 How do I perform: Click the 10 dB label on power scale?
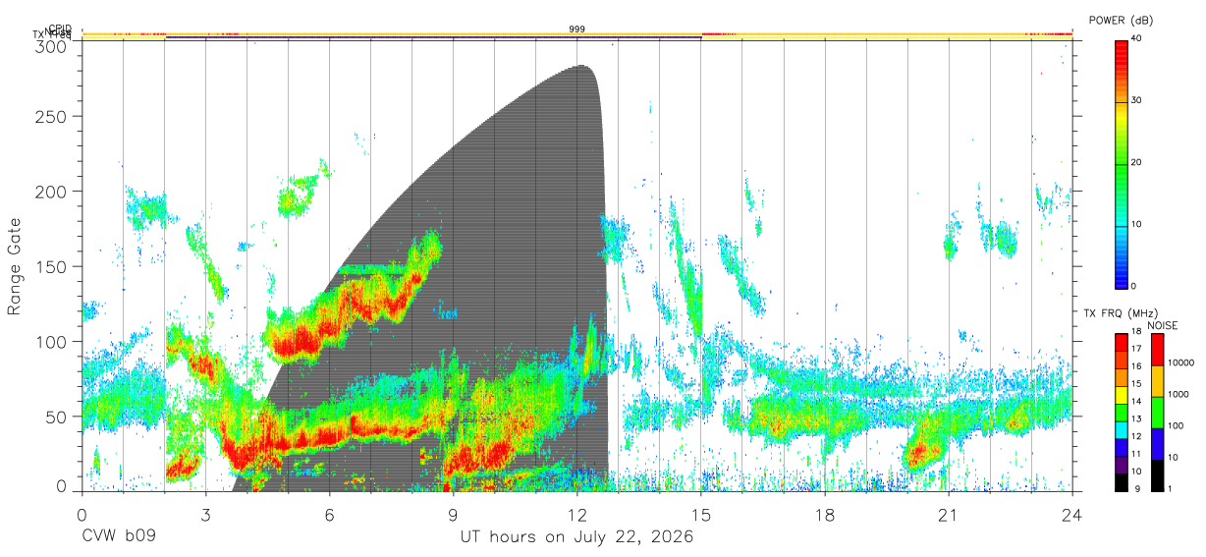click(x=1137, y=224)
